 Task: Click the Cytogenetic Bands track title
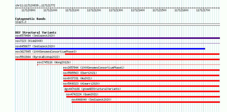pyautogui.click(x=30, y=19)
